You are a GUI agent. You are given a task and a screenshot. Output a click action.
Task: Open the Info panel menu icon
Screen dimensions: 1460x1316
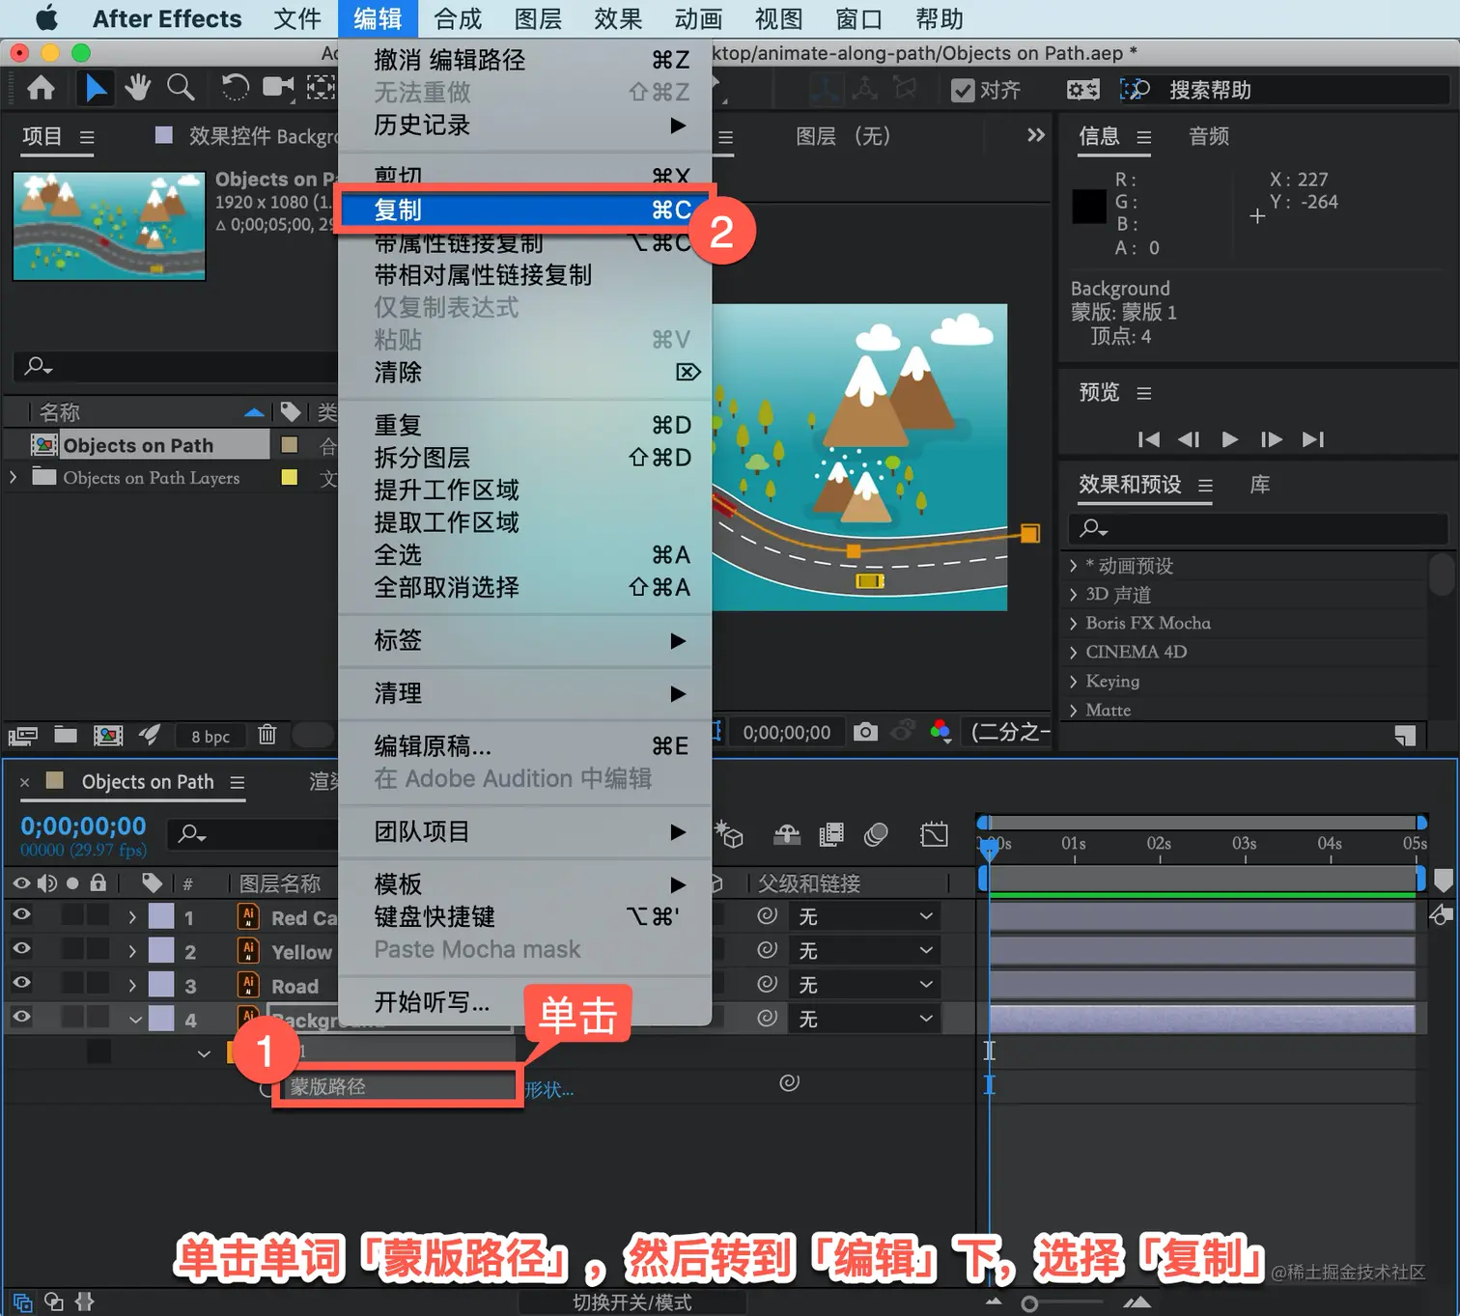[x=1144, y=137]
